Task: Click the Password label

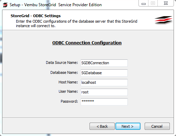Action: (69, 101)
